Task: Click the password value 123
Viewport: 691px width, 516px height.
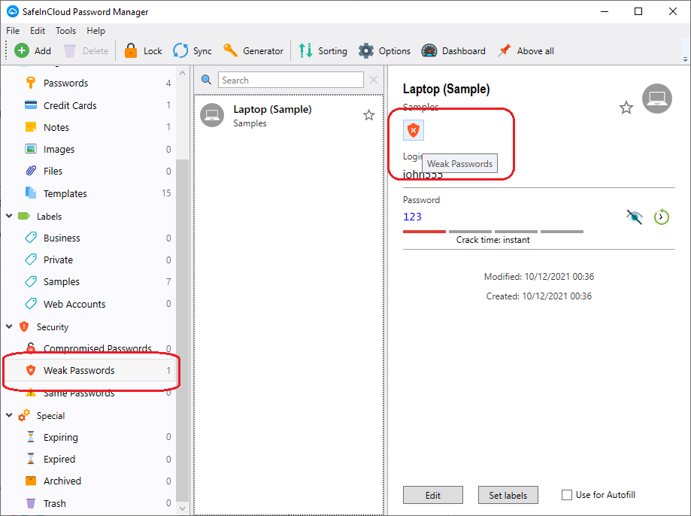Action: point(413,217)
